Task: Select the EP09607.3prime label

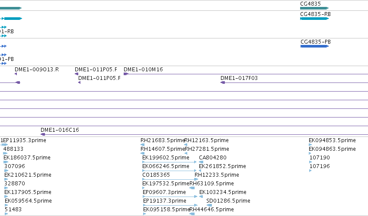Action: coord(164,192)
